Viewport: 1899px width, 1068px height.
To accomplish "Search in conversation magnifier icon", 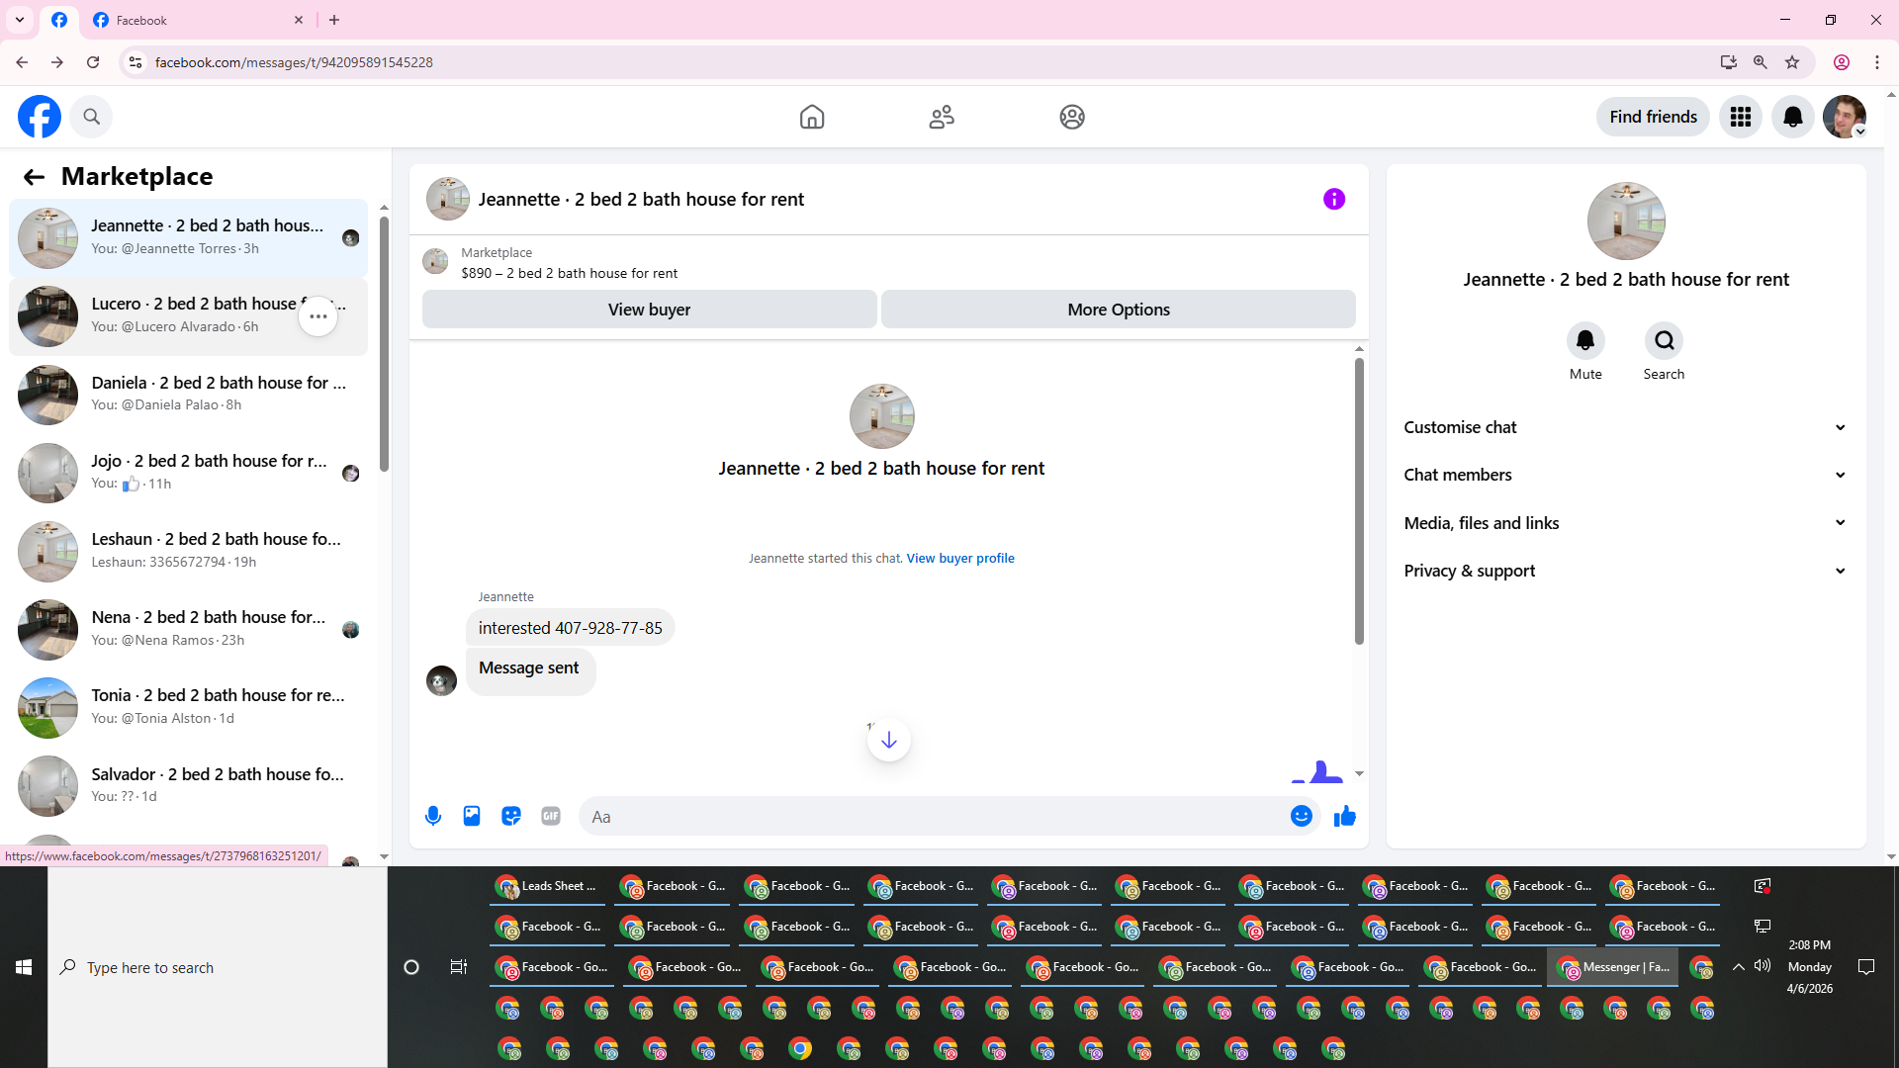I will click(1665, 341).
